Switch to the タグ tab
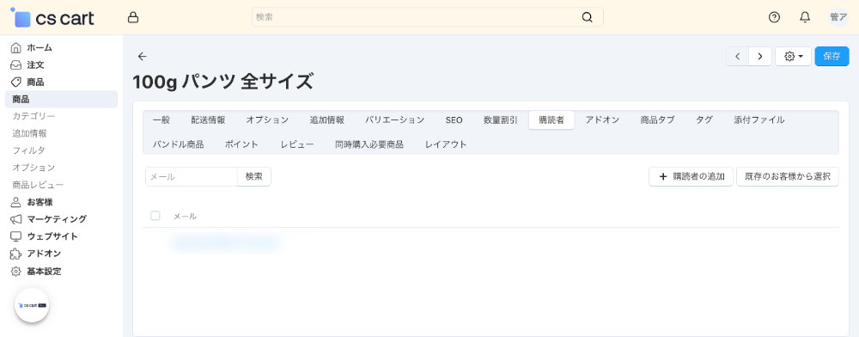The width and height of the screenshot is (859, 337). pyautogui.click(x=704, y=120)
